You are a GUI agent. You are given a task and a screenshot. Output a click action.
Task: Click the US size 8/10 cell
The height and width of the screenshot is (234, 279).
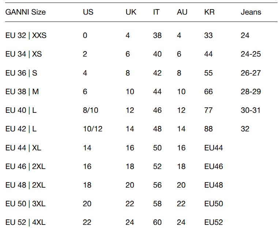pyautogui.click(x=91, y=110)
